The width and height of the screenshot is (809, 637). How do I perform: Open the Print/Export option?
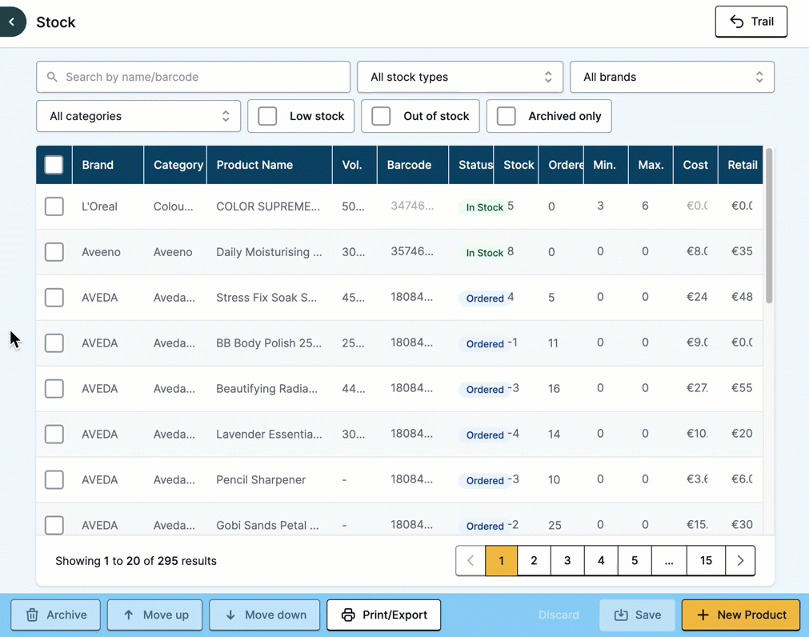(384, 615)
